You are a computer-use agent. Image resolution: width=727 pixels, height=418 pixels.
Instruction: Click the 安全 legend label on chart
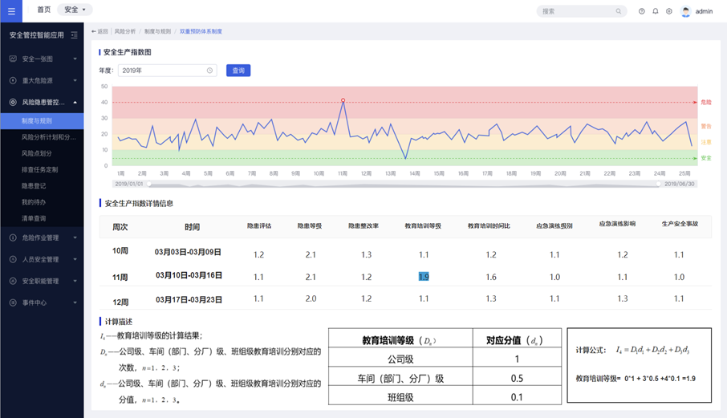[706, 158]
